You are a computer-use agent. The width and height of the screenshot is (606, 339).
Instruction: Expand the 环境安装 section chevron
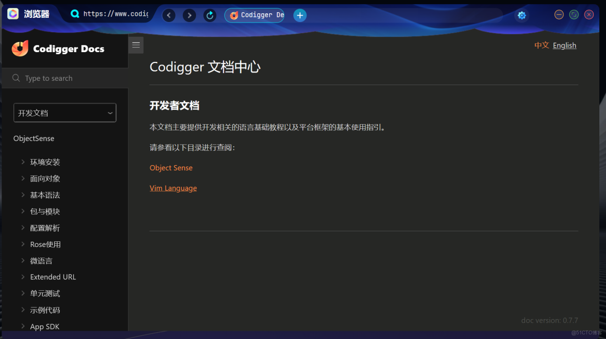[23, 162]
